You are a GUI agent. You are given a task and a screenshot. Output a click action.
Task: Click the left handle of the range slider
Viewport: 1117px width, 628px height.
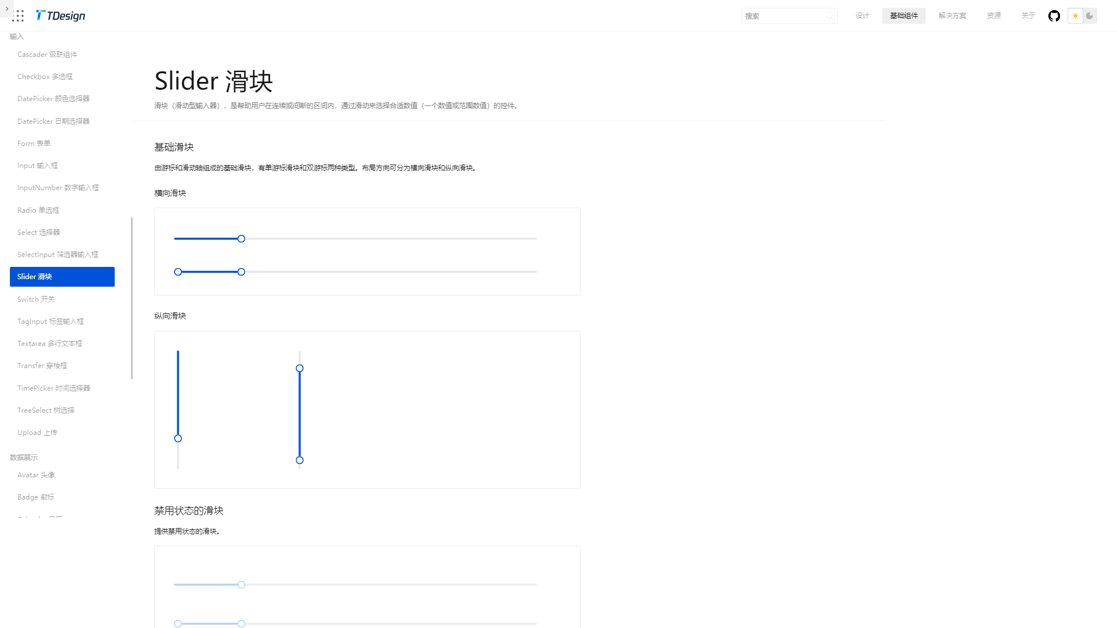[178, 272]
